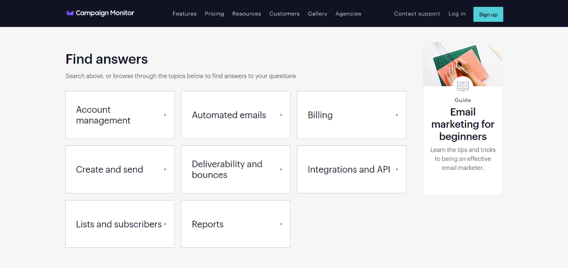Click the Campaign Monitor envelope logo icon
Image resolution: width=568 pixels, height=268 pixels.
70,13
